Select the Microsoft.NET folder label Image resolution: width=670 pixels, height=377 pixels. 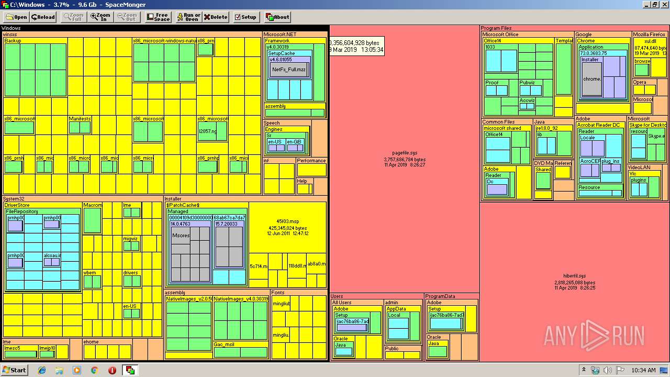tap(281, 35)
